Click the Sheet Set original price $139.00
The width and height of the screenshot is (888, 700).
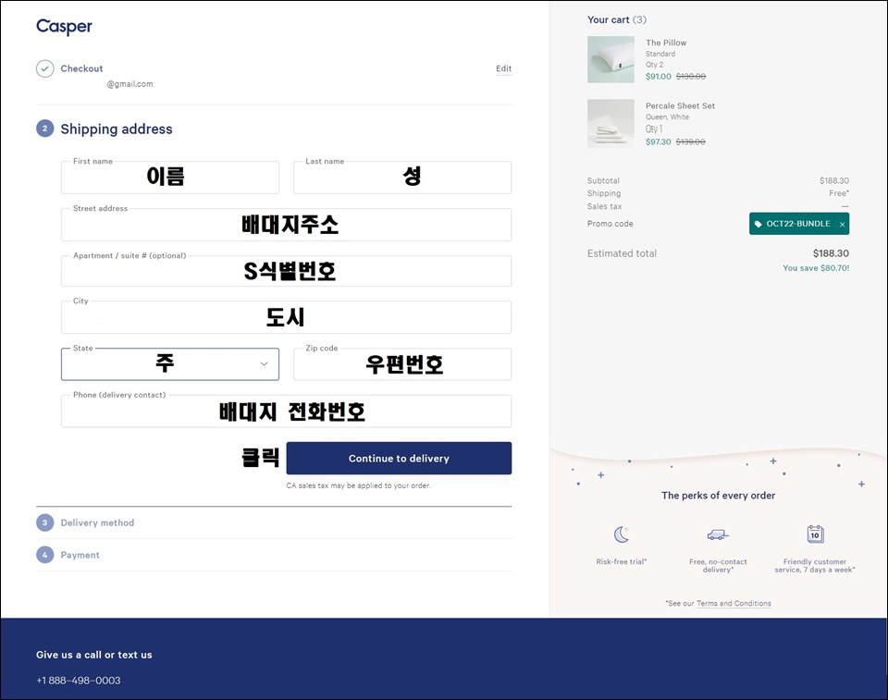pos(690,141)
